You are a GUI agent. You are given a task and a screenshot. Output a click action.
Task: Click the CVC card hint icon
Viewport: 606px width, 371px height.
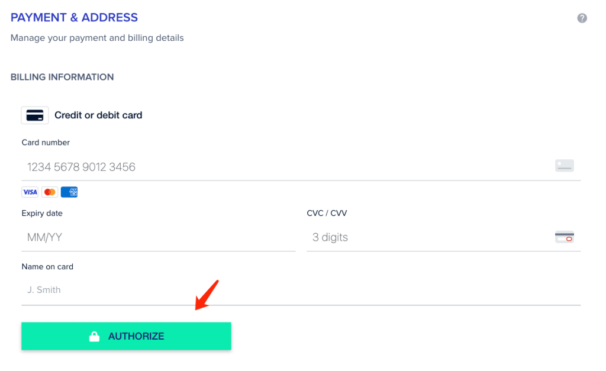(x=564, y=237)
